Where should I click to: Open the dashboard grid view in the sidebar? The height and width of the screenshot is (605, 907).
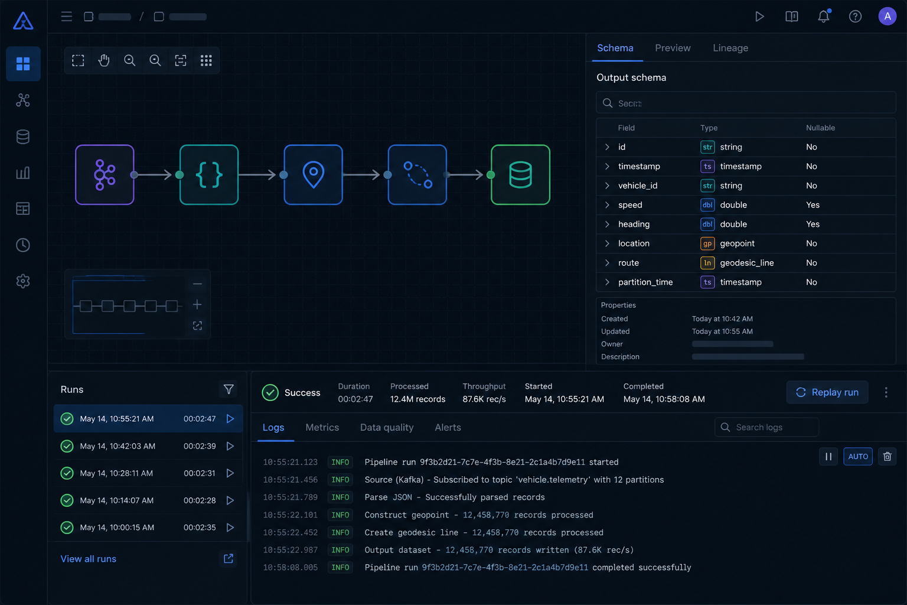[23, 64]
